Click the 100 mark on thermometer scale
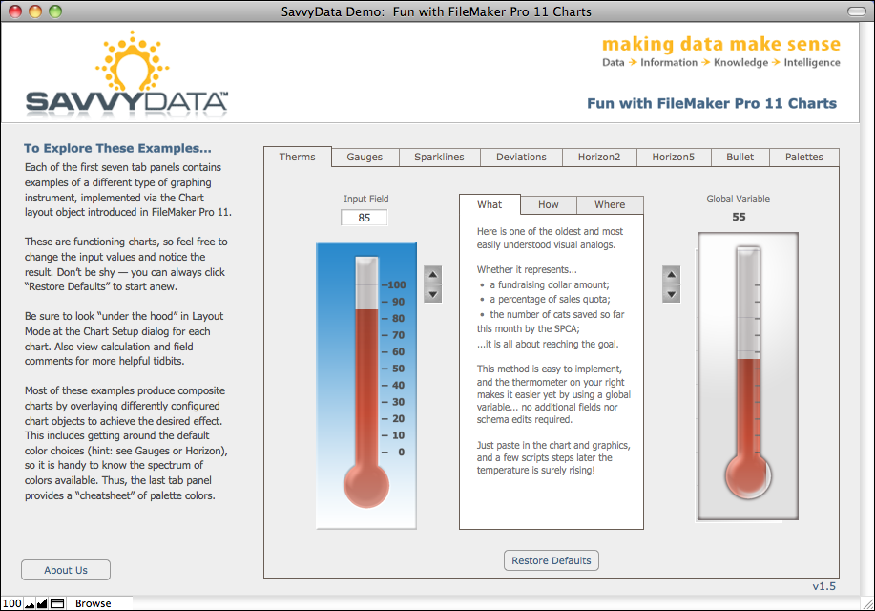Image resolution: width=875 pixels, height=611 pixels. coord(396,284)
